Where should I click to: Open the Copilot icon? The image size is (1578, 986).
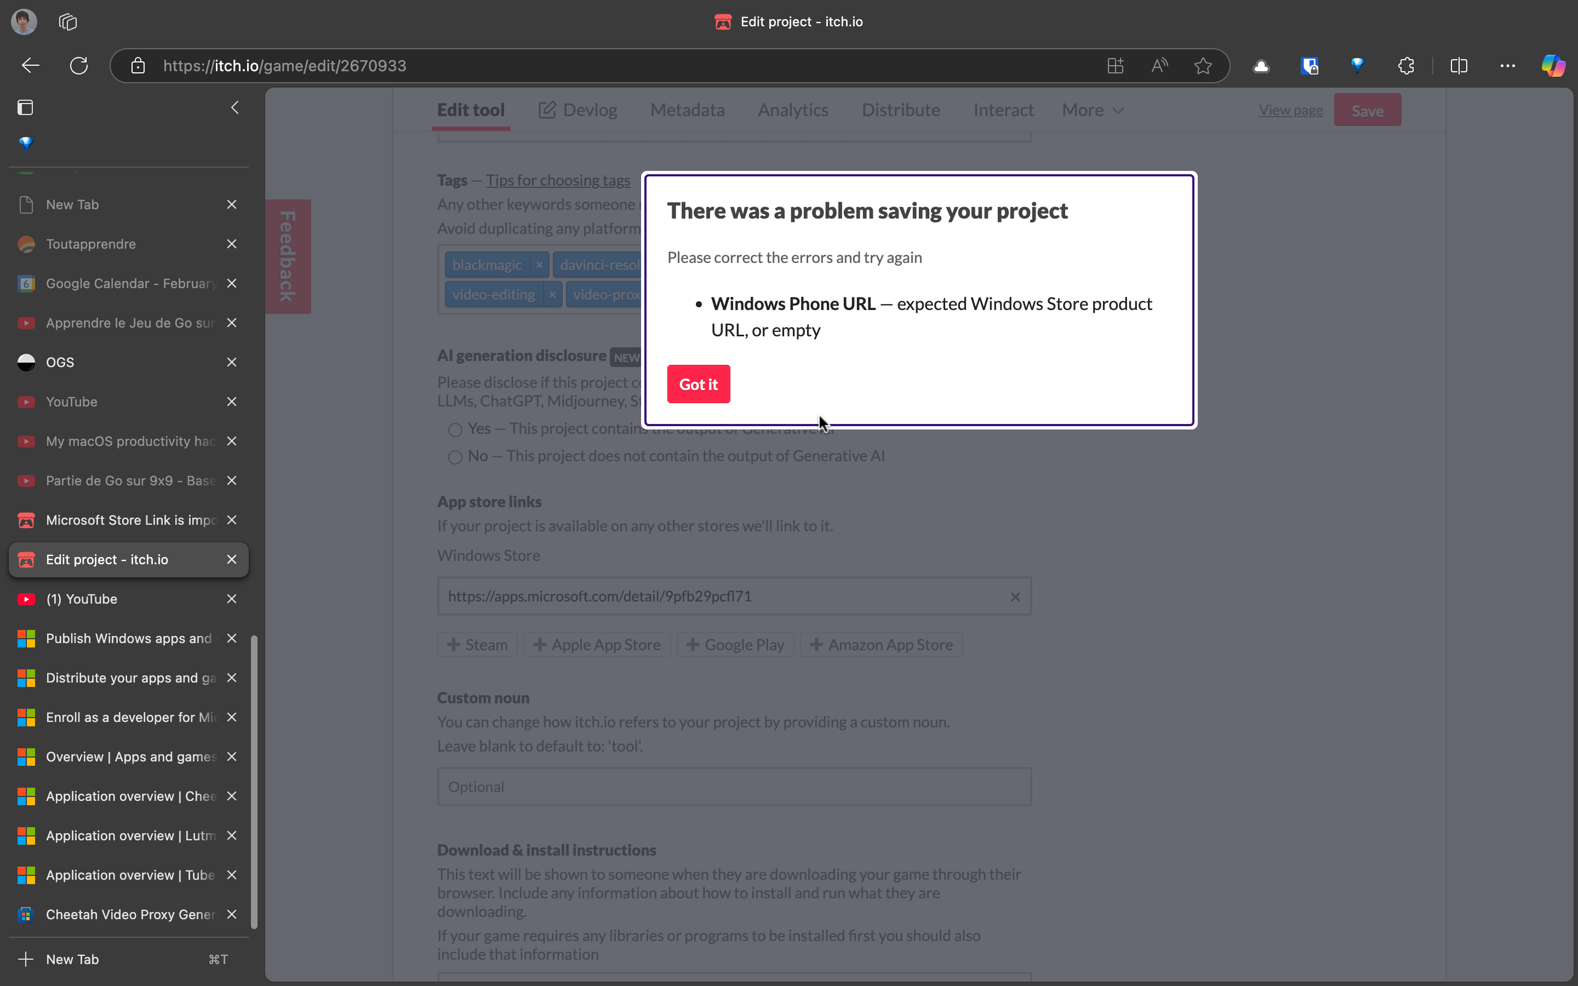point(1554,66)
